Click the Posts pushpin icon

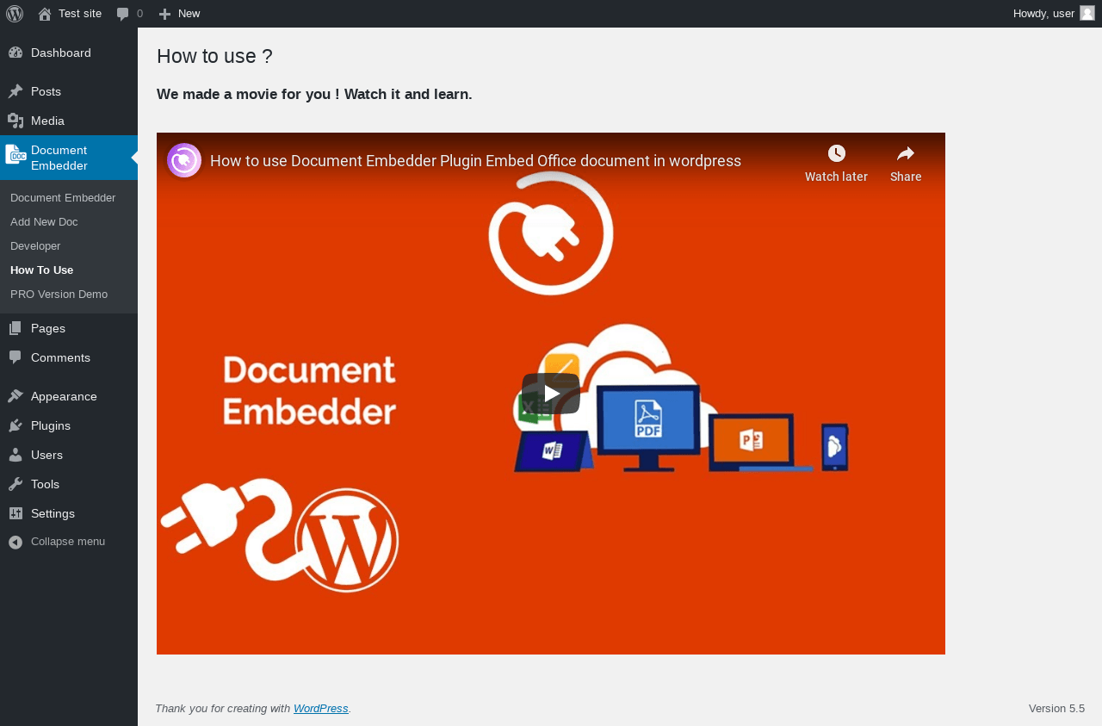(x=15, y=91)
